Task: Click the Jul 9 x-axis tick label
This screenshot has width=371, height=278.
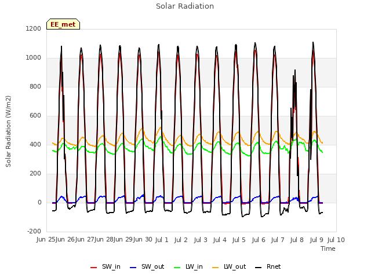Action: click(317, 240)
